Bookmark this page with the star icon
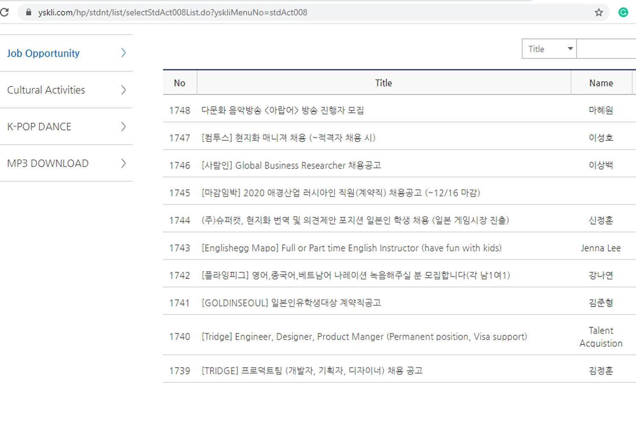Viewport: 636px width, 424px height. 598,12
